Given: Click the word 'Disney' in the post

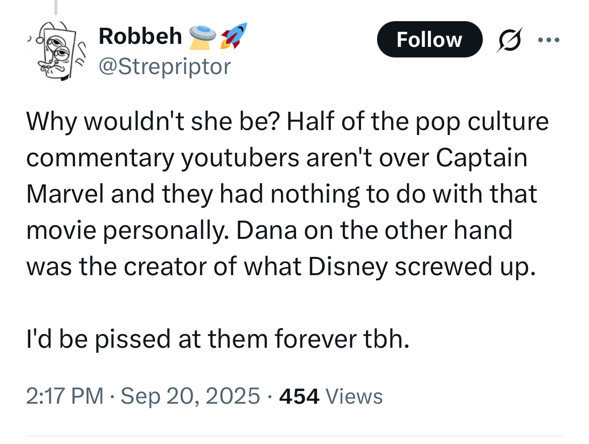Looking at the screenshot, I should [348, 267].
